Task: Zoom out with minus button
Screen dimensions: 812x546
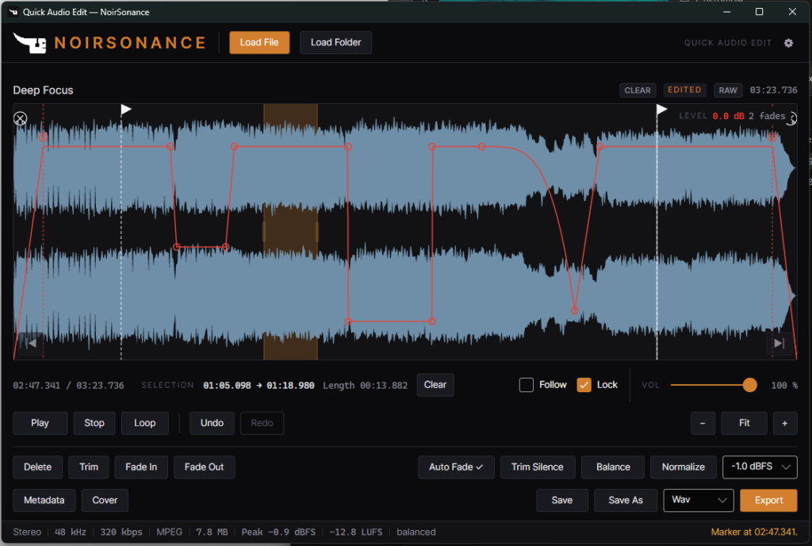Action: point(703,423)
